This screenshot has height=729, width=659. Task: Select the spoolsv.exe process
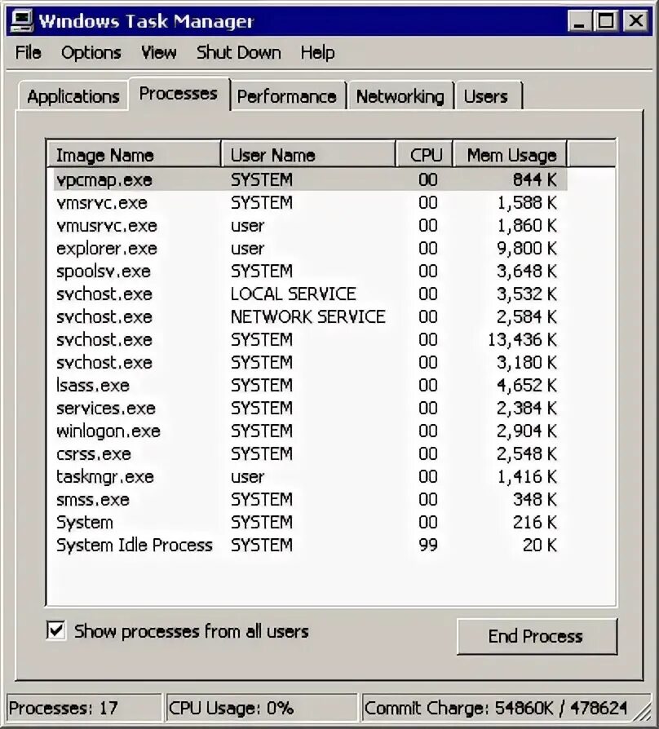coord(311,271)
